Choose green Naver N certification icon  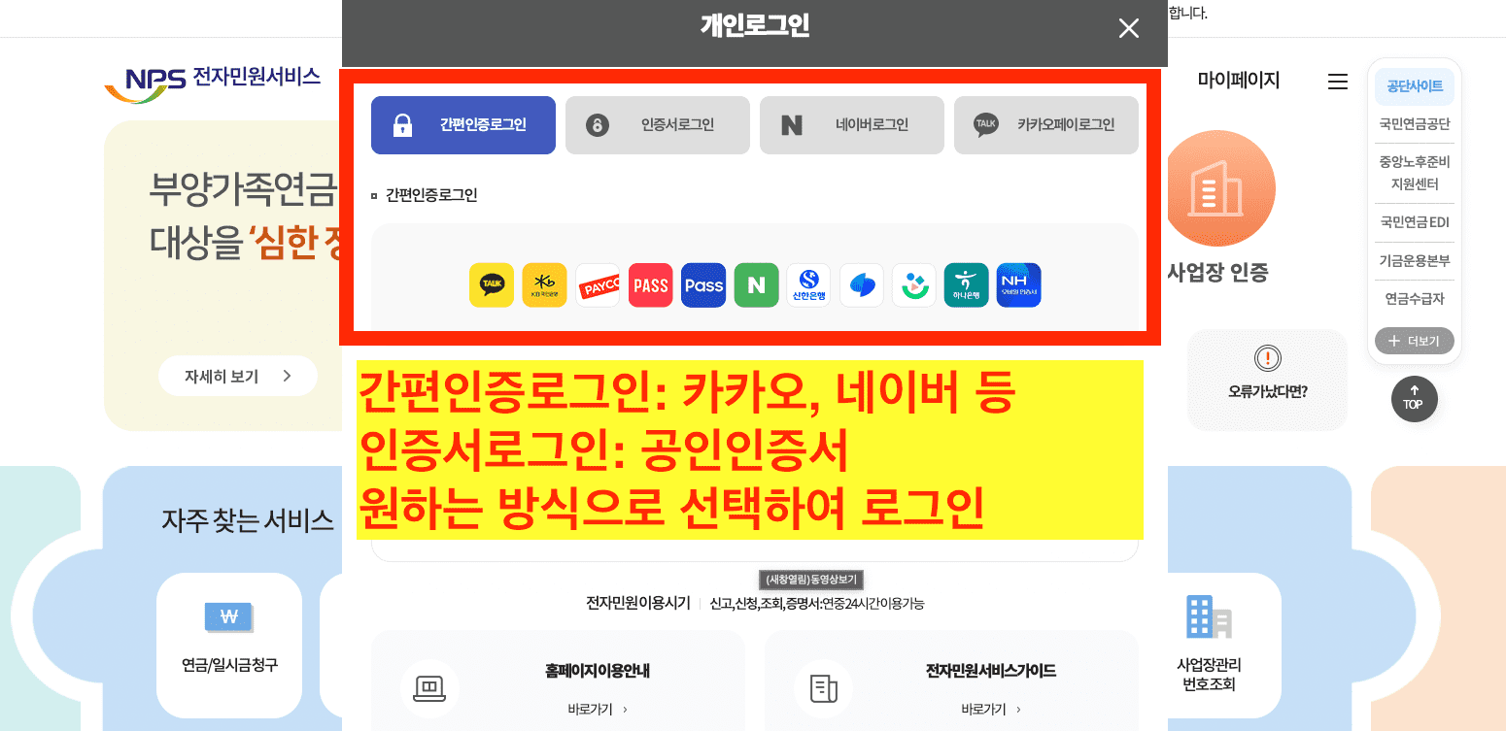click(756, 285)
